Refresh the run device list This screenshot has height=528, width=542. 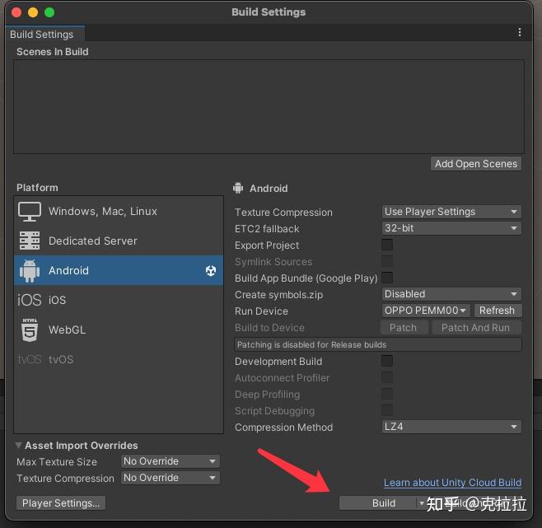click(x=497, y=311)
